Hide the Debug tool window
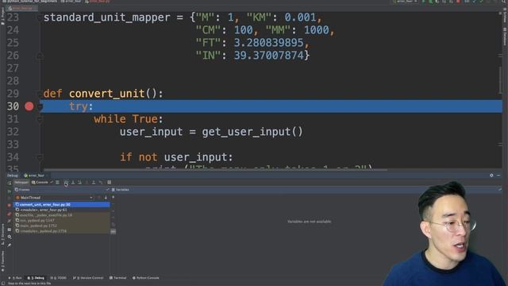Image resolution: width=508 pixels, height=286 pixels. click(498, 176)
